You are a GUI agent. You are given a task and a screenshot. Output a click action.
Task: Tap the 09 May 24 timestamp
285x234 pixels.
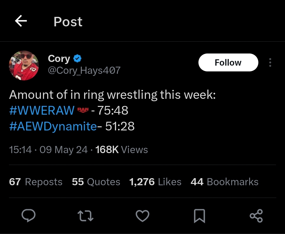pos(64,150)
